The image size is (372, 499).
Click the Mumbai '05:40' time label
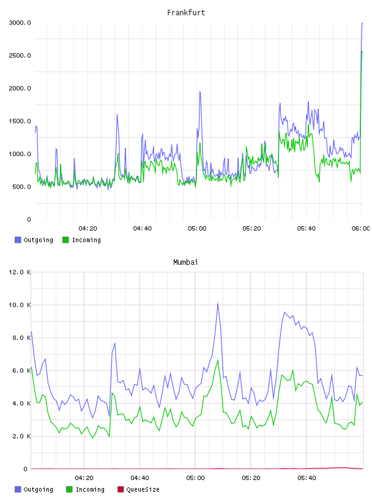point(307,478)
